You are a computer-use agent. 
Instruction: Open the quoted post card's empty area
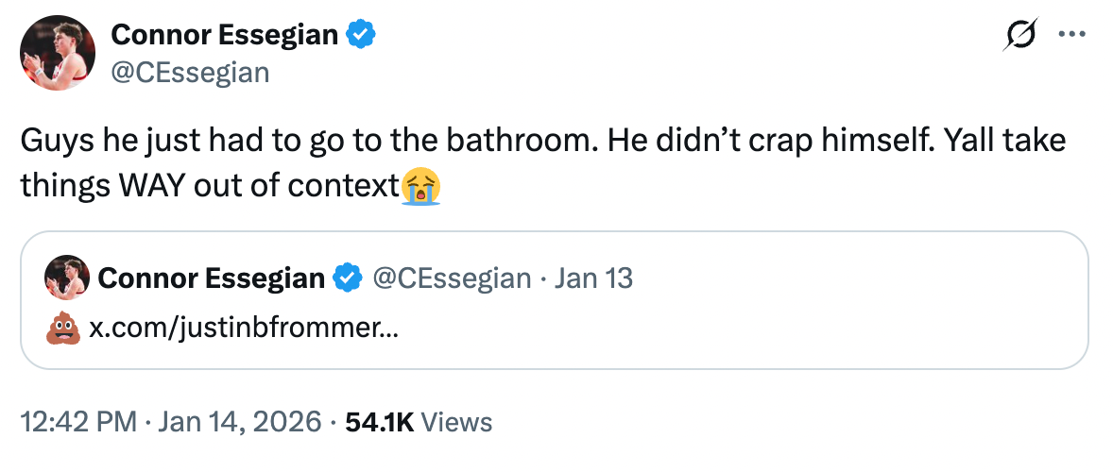click(x=756, y=321)
